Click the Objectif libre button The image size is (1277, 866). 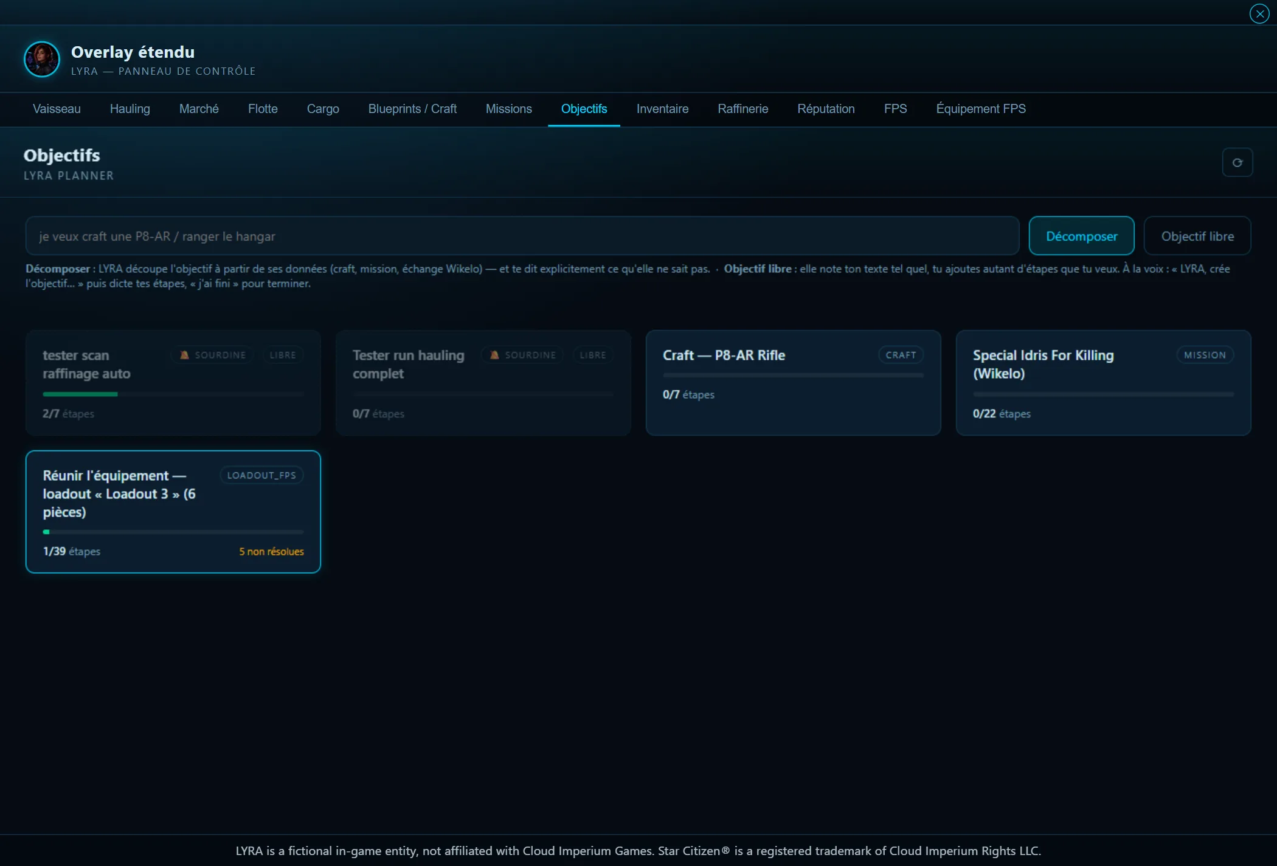click(x=1197, y=236)
